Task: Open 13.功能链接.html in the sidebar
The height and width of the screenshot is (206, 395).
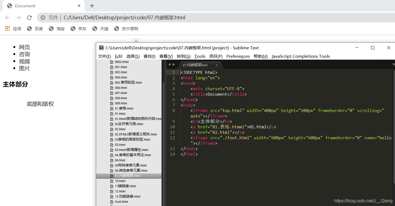Action: pos(128,196)
